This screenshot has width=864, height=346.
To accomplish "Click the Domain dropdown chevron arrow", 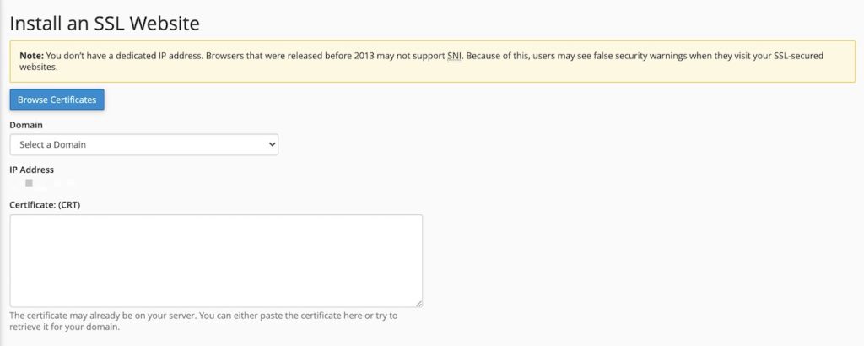I will point(271,145).
